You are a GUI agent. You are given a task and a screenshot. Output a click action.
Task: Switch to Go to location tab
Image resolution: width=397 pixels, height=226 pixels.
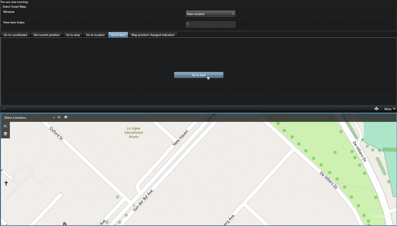pyautogui.click(x=95, y=35)
